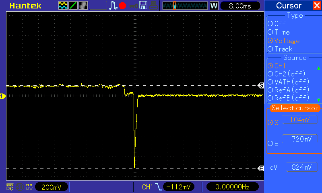Screen dimensions: 322x193
Task: Click the green diagonal line icon
Action: pyautogui.click(x=73, y=6)
